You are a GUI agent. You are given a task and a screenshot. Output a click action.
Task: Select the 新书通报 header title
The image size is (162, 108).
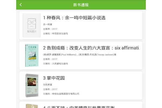coord(81,5)
